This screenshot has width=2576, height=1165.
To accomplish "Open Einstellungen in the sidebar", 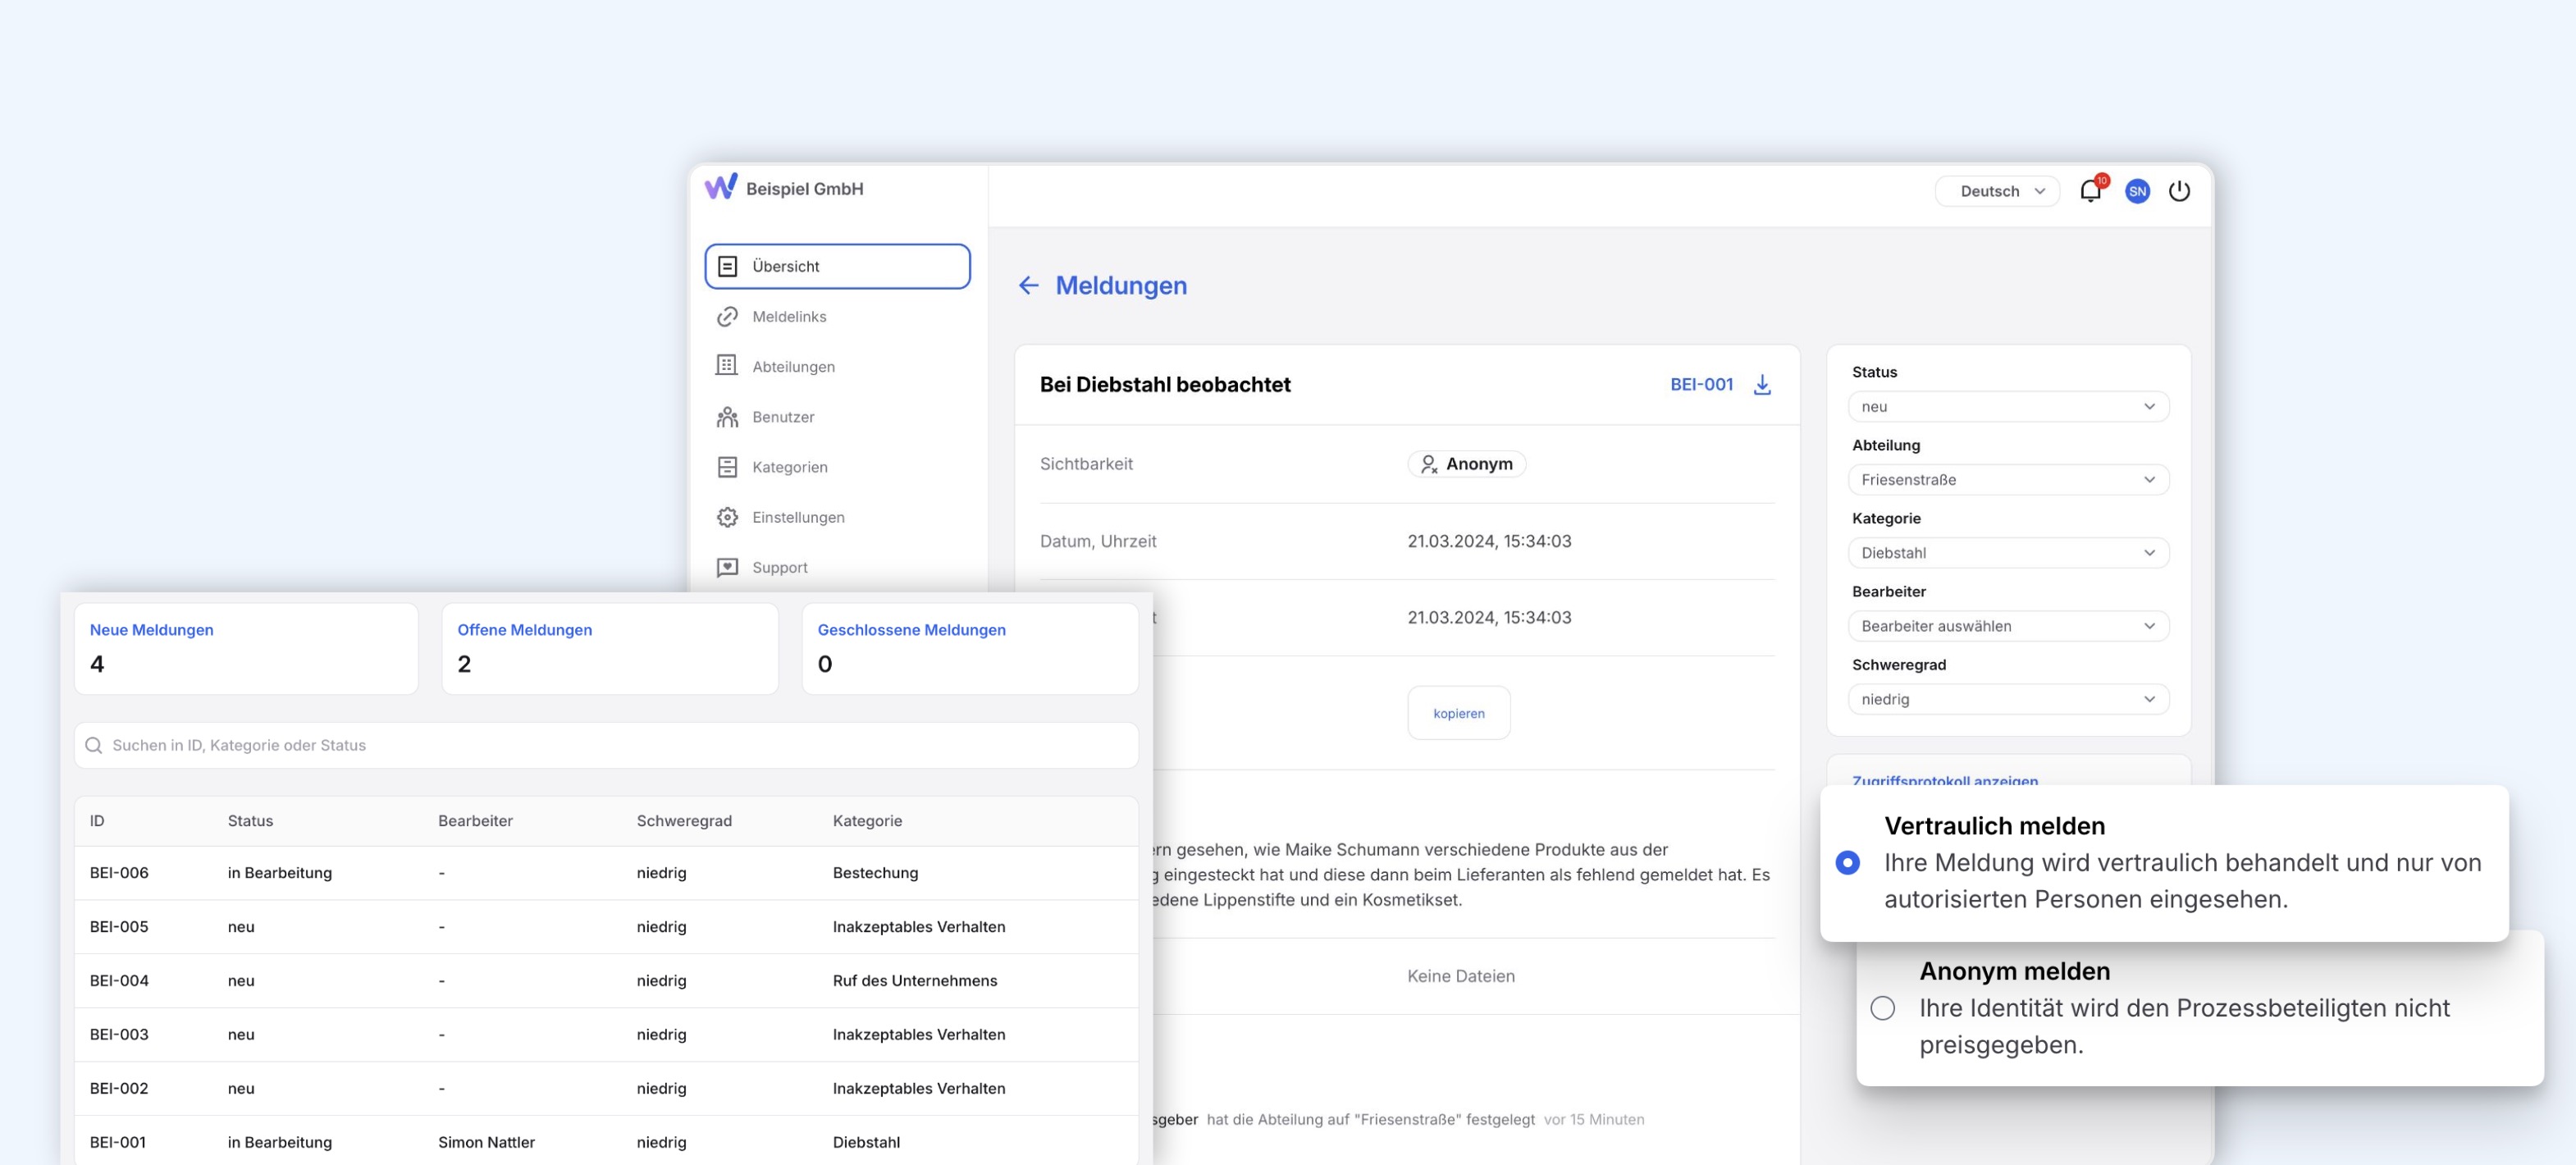I will coord(797,517).
